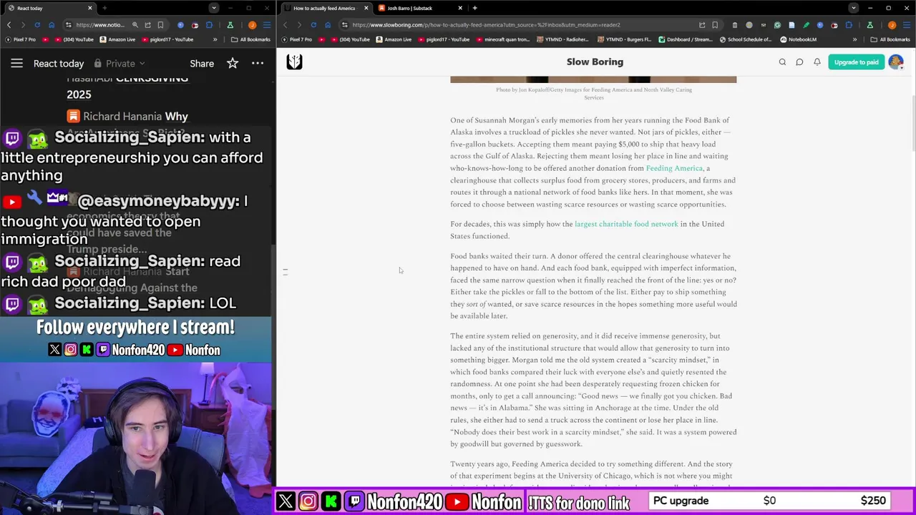The image size is (916, 515).
Task: Open the YTMND - Burgers Fl bookmark
Action: (x=624, y=39)
